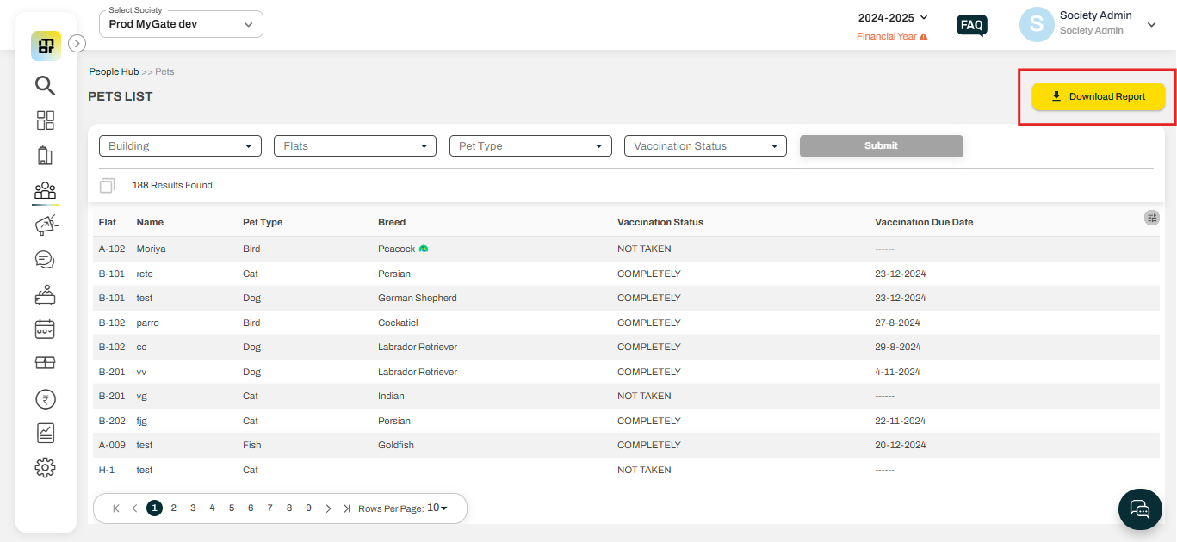The width and height of the screenshot is (1177, 542).
Task: Click the Cockatiel breed cell
Action: (398, 323)
